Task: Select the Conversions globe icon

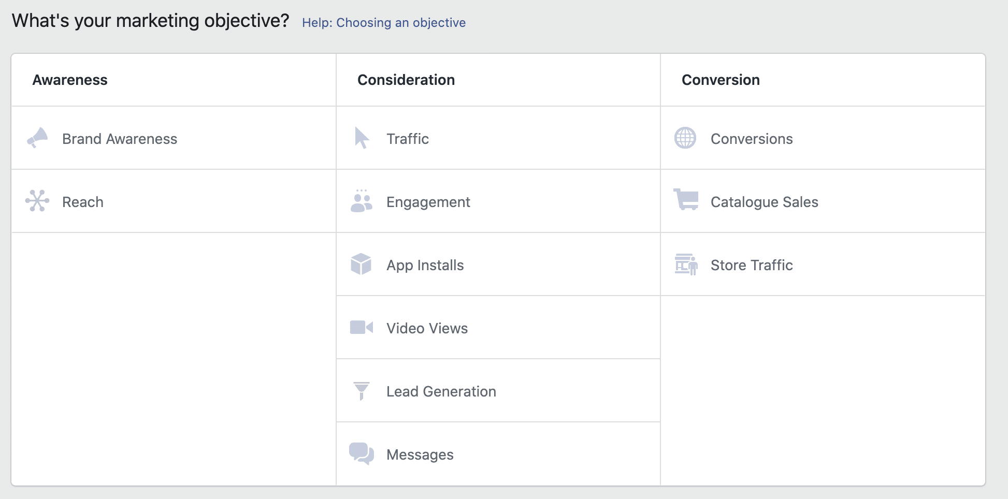Action: 686,138
